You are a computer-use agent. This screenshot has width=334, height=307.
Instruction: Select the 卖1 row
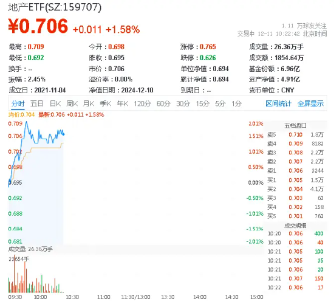tap(296, 171)
